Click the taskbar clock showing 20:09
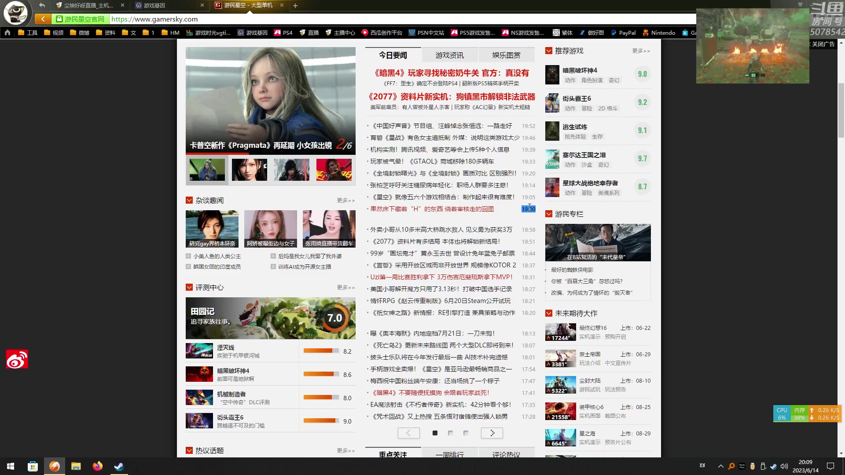Image resolution: width=845 pixels, height=475 pixels. (805, 466)
